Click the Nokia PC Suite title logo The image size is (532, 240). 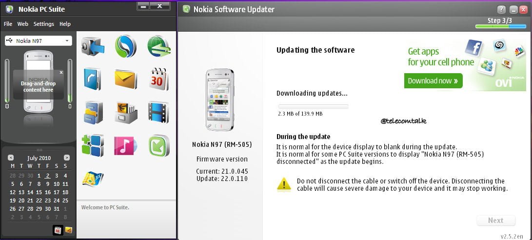(9, 9)
